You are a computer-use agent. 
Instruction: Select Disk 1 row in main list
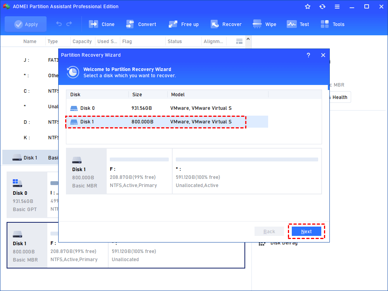tap(30, 158)
